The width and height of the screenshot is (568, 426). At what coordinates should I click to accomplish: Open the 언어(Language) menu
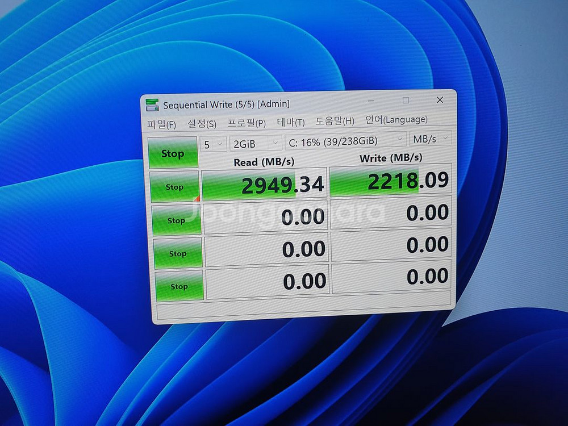pos(396,119)
